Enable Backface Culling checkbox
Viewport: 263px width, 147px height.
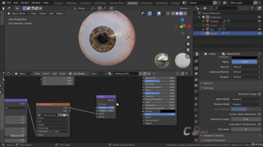[x=259, y=94]
